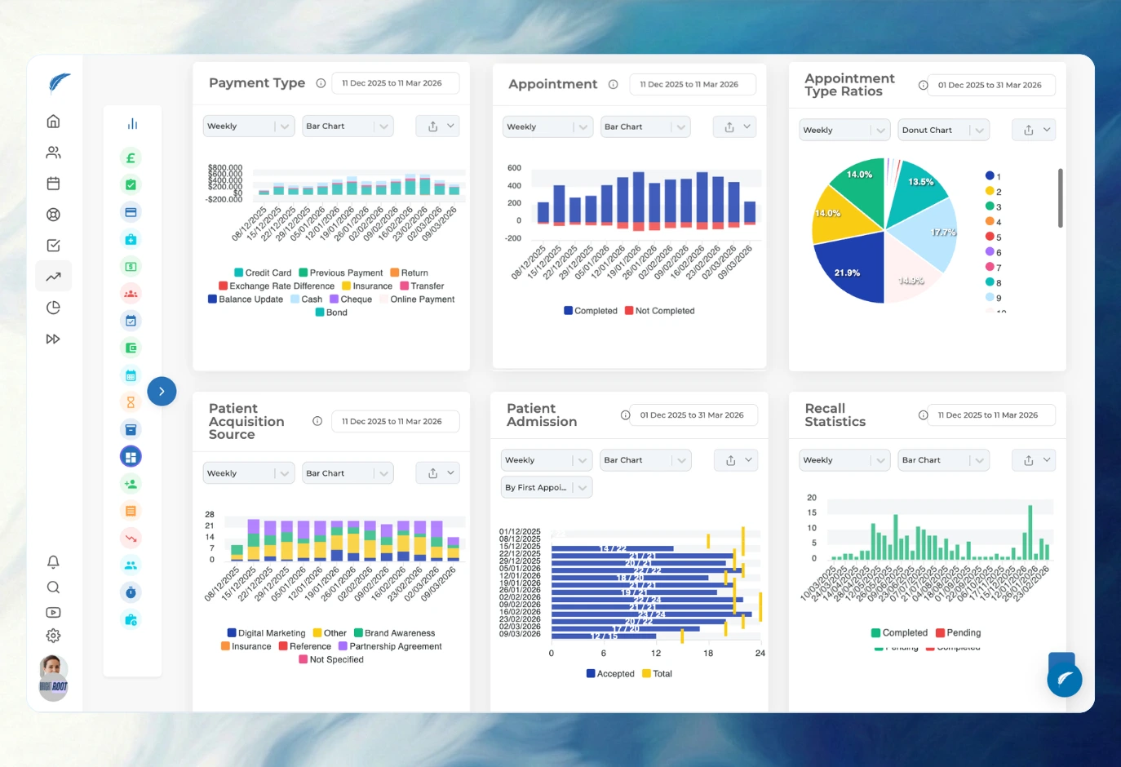Open the Weekly dropdown in Payment Type panel
The width and height of the screenshot is (1121, 767).
coord(248,126)
